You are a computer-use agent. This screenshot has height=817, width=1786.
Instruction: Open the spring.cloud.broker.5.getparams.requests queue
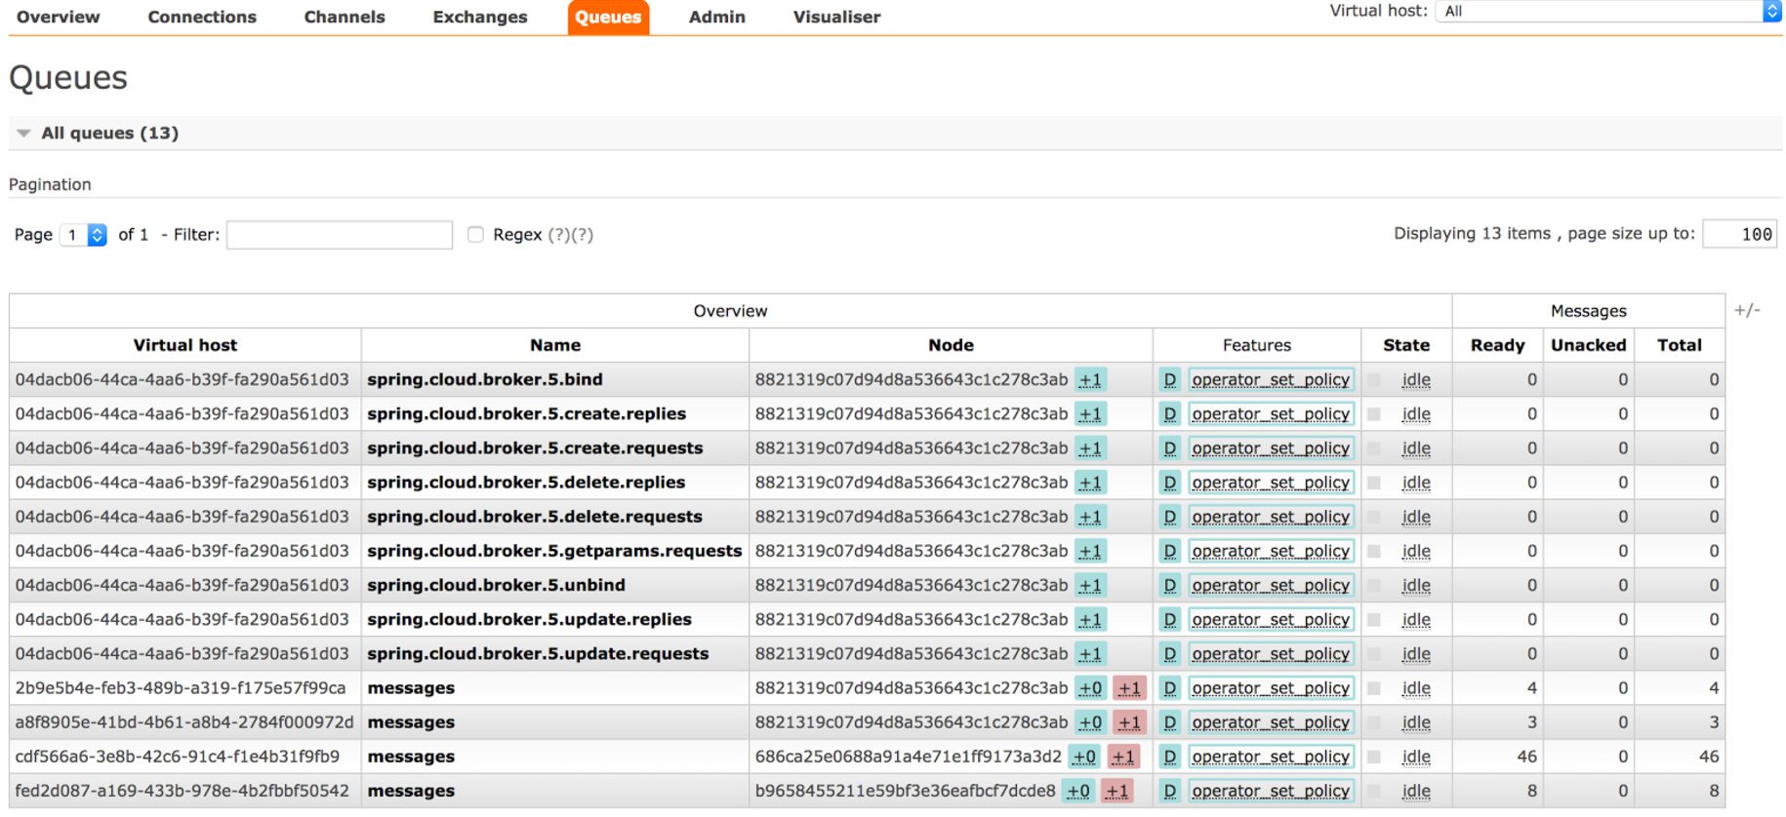click(x=553, y=551)
